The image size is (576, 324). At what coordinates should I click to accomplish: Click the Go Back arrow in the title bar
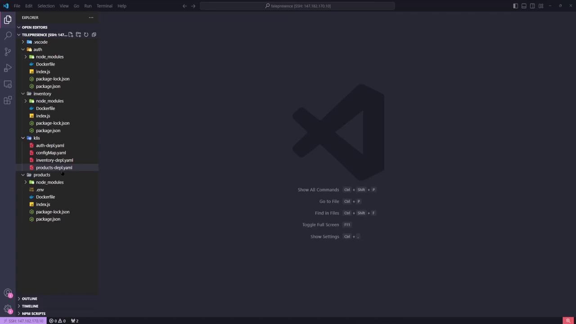[184, 6]
